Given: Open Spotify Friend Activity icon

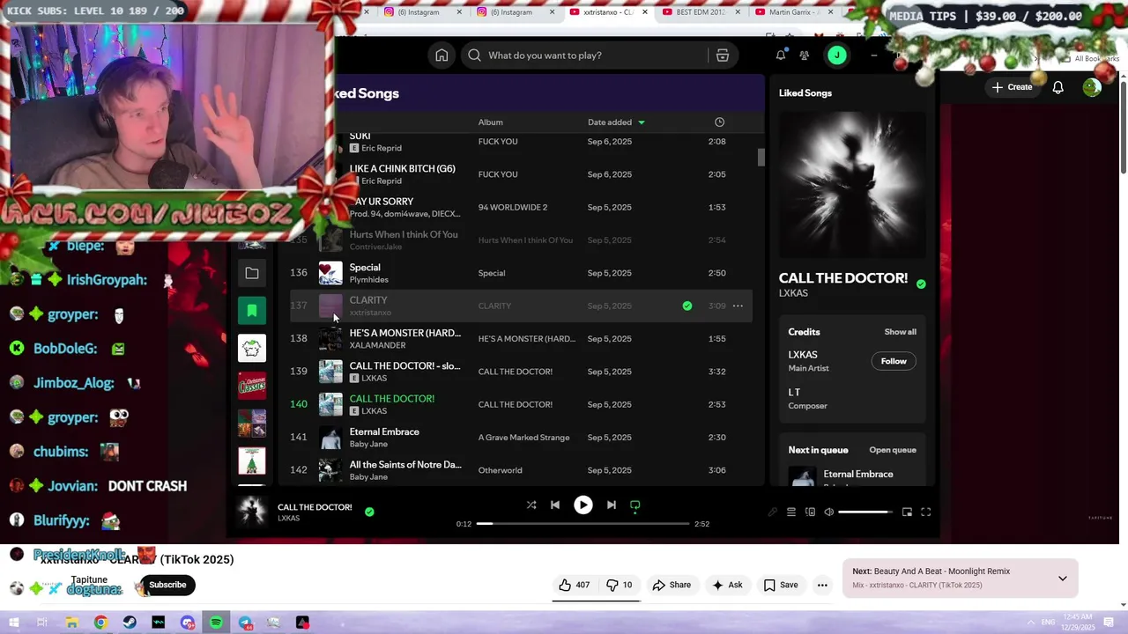Looking at the screenshot, I should coord(805,55).
